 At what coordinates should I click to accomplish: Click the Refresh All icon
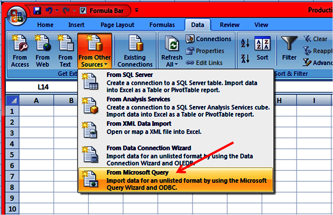pos(171,45)
